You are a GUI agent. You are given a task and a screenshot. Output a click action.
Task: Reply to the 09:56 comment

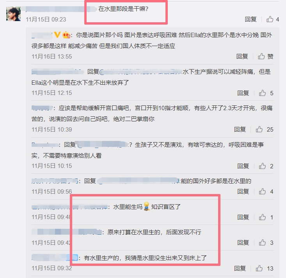[243, 191]
